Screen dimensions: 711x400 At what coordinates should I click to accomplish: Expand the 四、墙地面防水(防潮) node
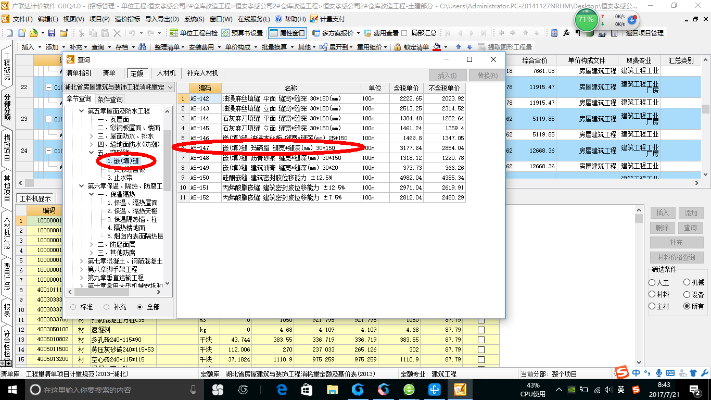click(92, 144)
